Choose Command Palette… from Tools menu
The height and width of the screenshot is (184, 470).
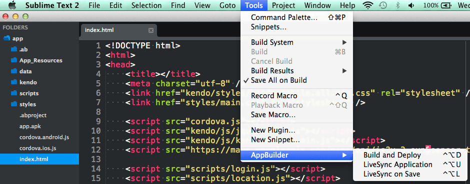(296, 17)
